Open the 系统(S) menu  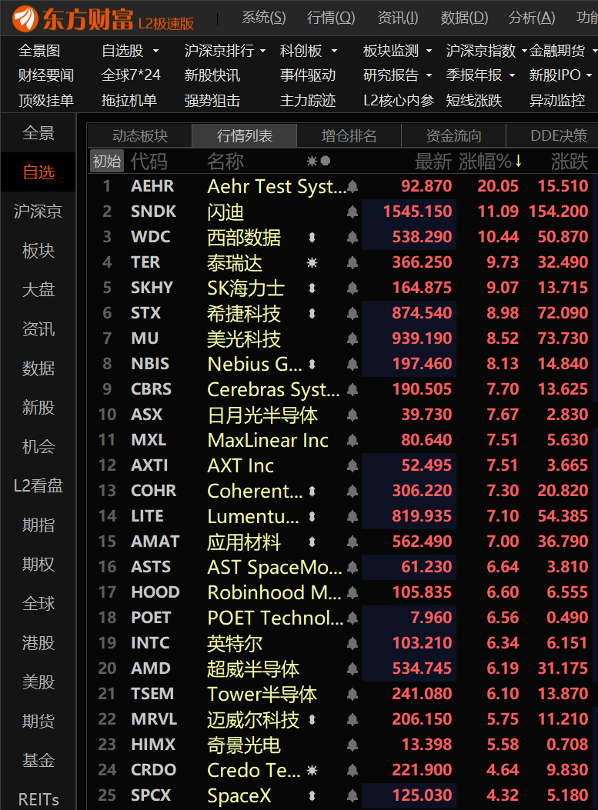(263, 18)
